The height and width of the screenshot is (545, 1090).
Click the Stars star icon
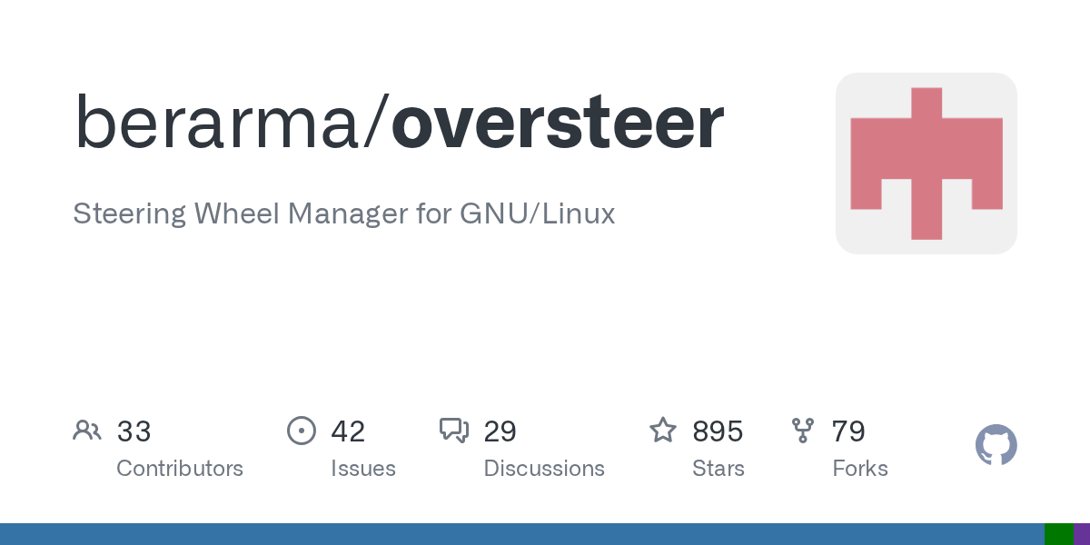tap(663, 431)
